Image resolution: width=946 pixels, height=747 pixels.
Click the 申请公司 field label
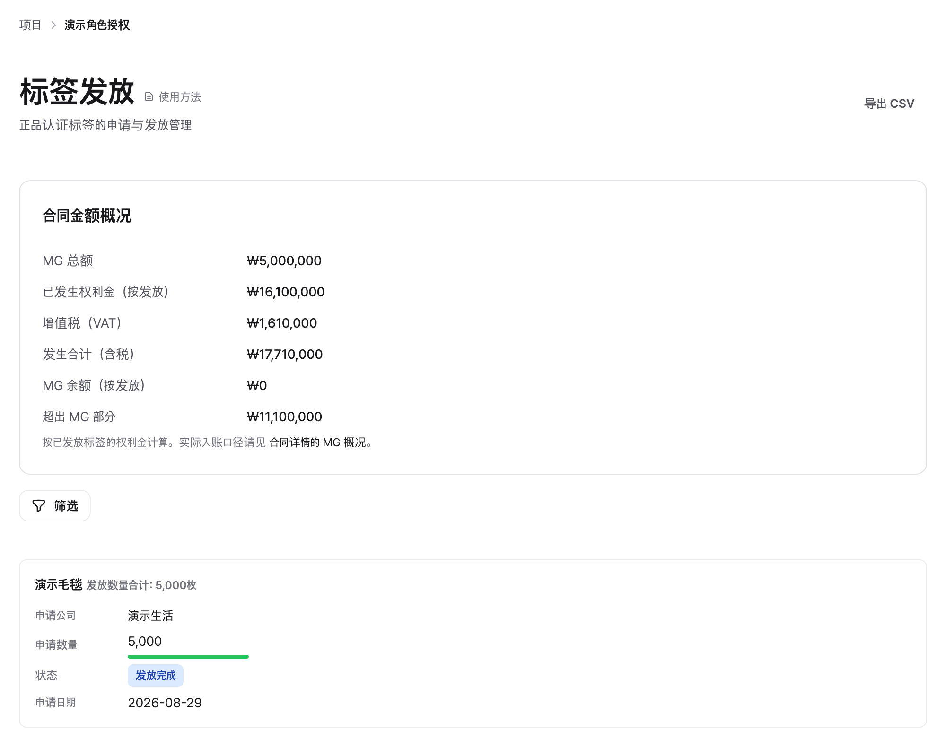[x=56, y=616]
